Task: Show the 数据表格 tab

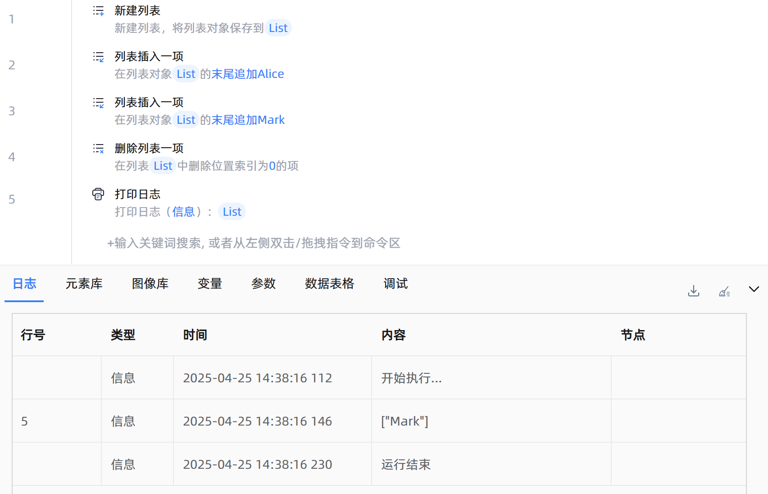Action: [x=329, y=284]
